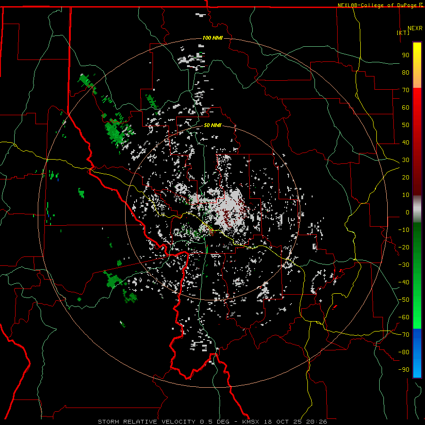Click the 10 value on the velocity scale
The image size is (425, 425).
tap(406, 195)
